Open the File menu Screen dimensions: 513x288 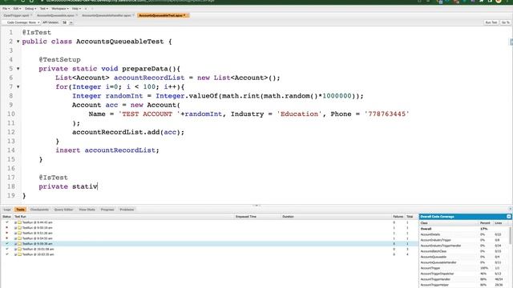point(6,9)
